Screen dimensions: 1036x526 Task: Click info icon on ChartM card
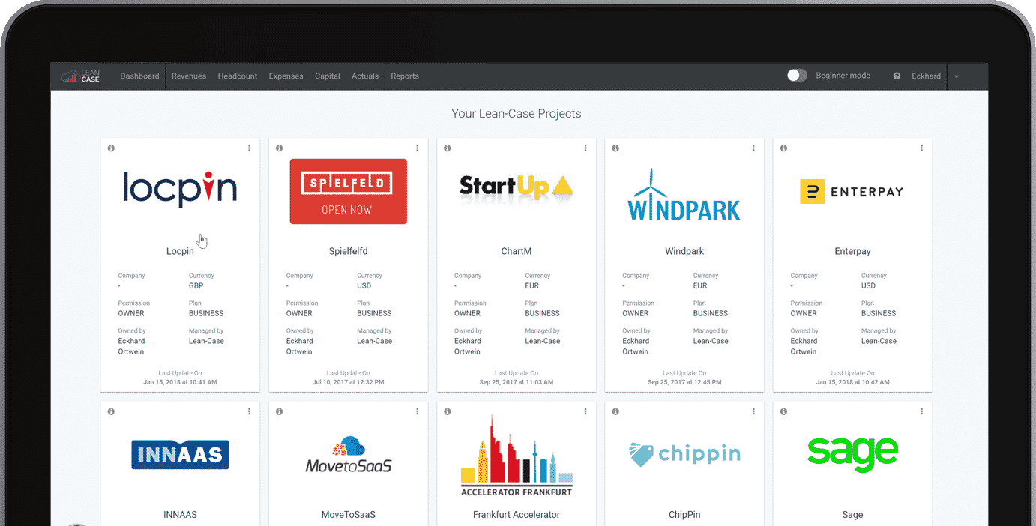pos(448,148)
